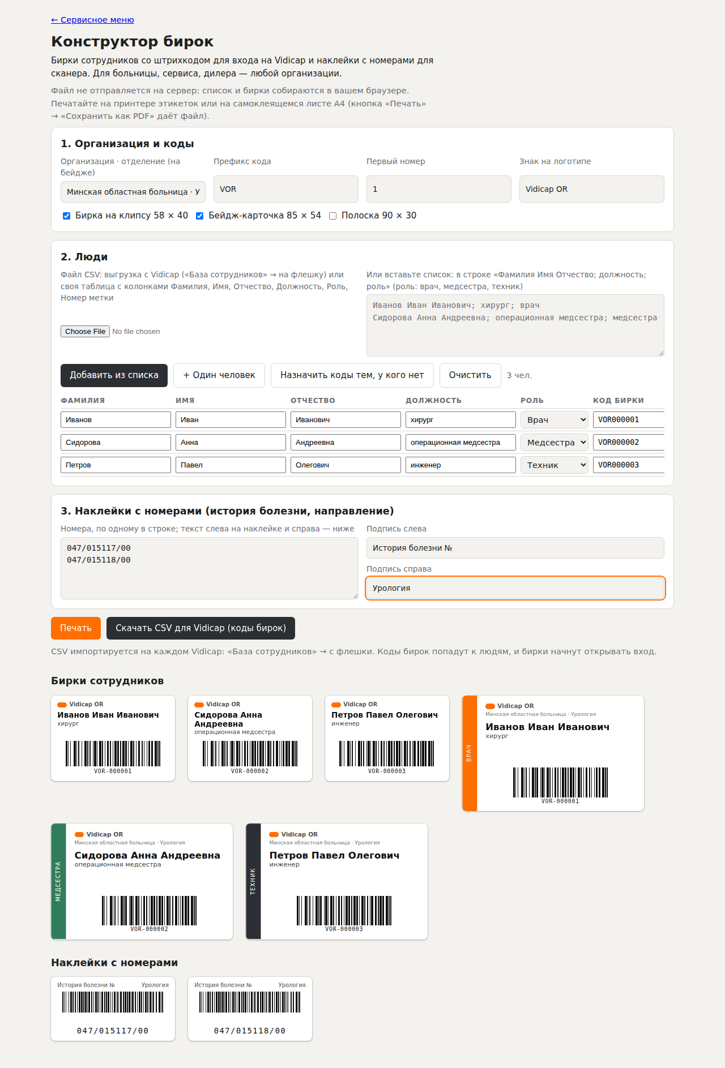725x1068 pixels.
Task: Click the «Первый номер» input field
Action: 439,189
